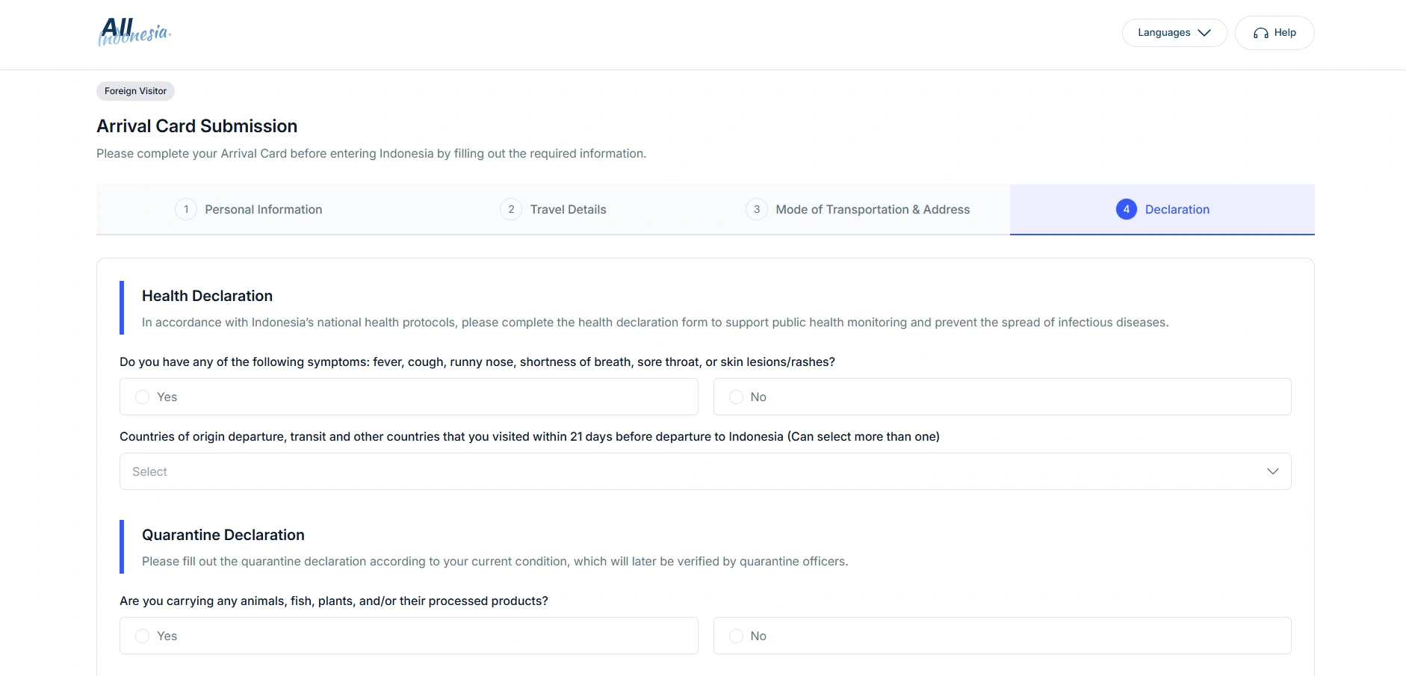1406x676 pixels.
Task: Click the blue step 4 circle icon
Action: coord(1126,209)
